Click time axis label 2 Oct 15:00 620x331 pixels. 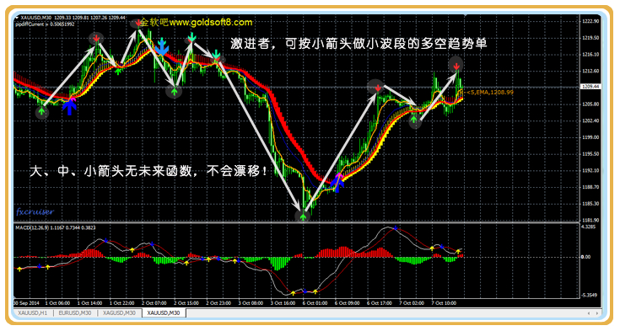tap(186, 303)
